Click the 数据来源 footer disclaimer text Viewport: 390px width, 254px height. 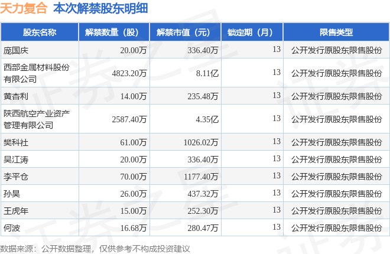point(95,249)
